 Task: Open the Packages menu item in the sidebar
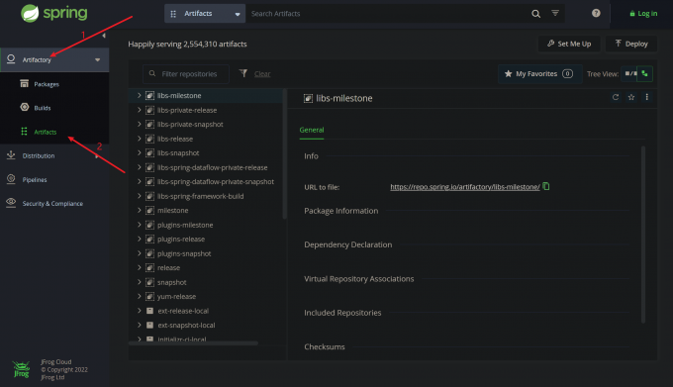coord(47,84)
